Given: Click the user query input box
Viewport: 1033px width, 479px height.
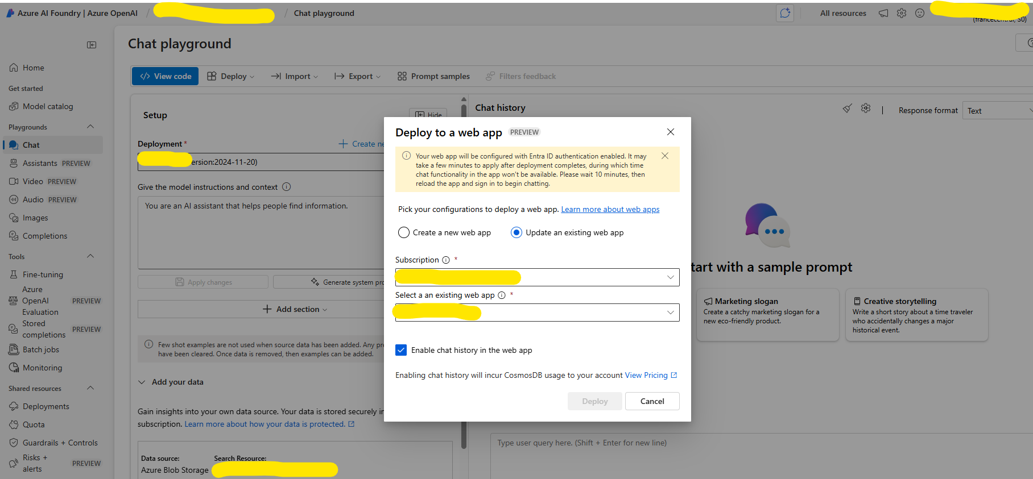Looking at the screenshot, I should pos(762,456).
